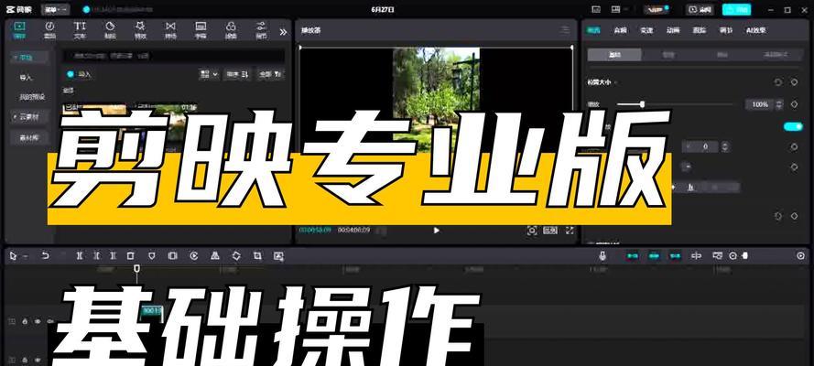Open the select tool dropdown arrow in timeline
The height and width of the screenshot is (366, 814).
pos(25,256)
